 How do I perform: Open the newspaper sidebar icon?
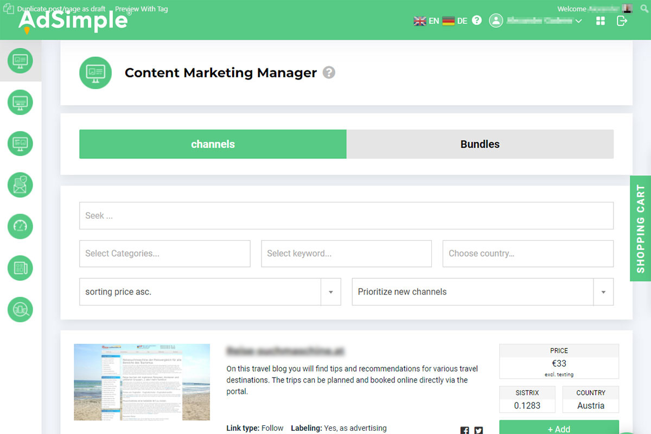pyautogui.click(x=20, y=268)
